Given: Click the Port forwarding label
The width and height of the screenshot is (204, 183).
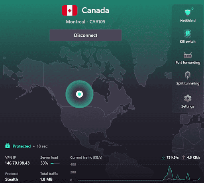Looking at the screenshot, I should click(x=188, y=63).
